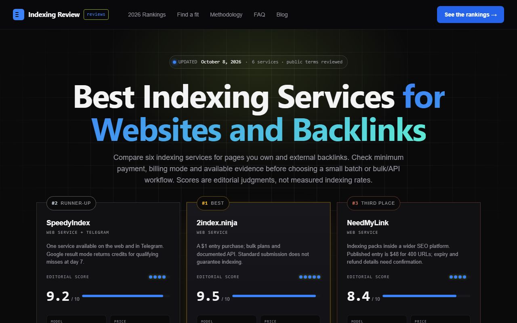This screenshot has height=323, width=517.
Task: Go to Find a fit page
Action: coord(188,15)
